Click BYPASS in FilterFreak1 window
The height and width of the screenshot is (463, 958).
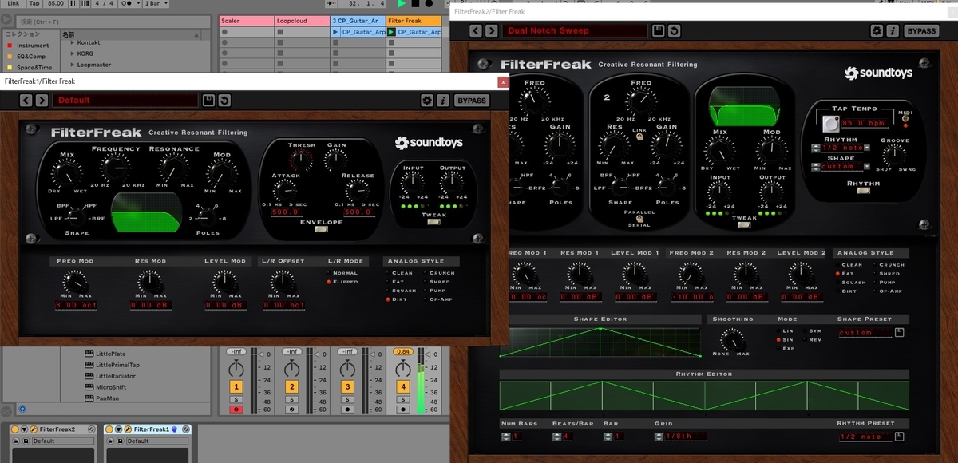click(472, 101)
